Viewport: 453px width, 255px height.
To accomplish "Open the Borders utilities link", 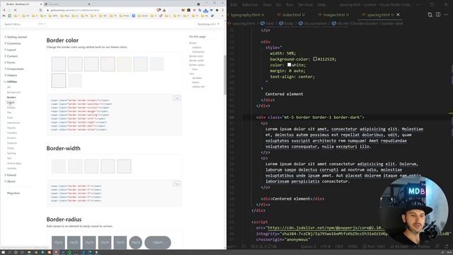I will 11,97.
